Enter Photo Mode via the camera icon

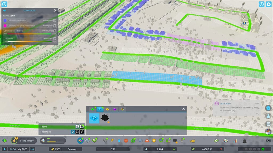tap(268, 141)
